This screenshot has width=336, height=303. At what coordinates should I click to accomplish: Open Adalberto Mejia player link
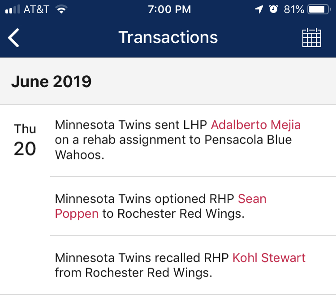255,124
